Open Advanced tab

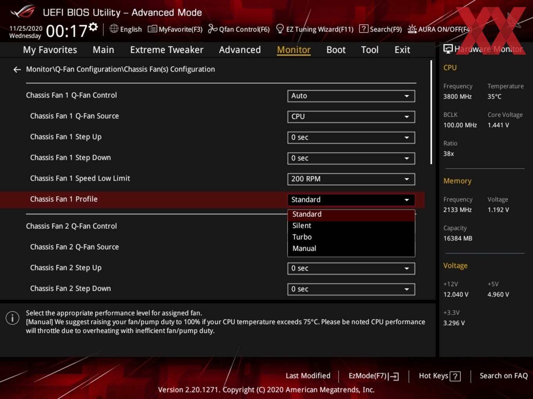pyautogui.click(x=240, y=50)
